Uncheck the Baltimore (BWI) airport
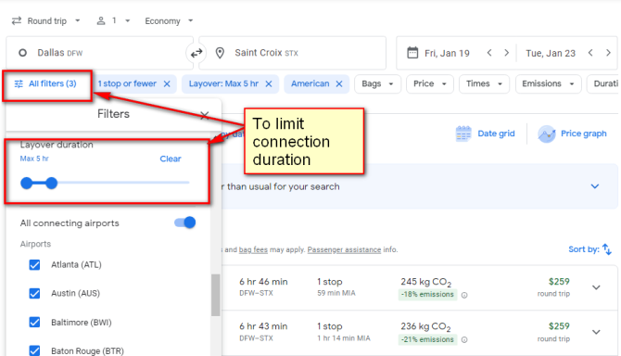The width and height of the screenshot is (621, 356). pos(34,323)
